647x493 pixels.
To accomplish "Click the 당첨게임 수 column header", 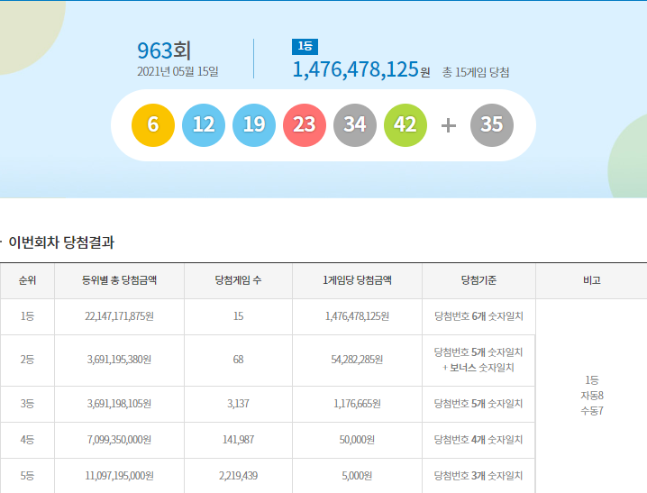I will (x=238, y=280).
